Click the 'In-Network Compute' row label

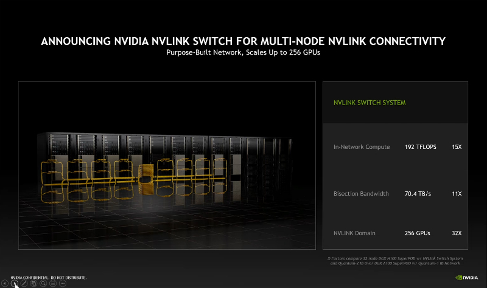coord(362,147)
